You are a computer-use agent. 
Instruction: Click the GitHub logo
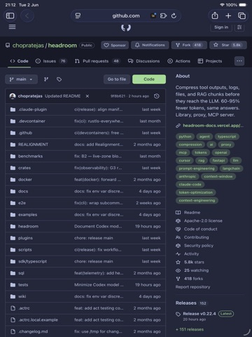126,27
